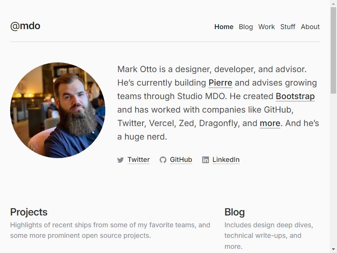Image resolution: width=337 pixels, height=253 pixels.
Task: Follow the Pierre link
Action: [x=220, y=83]
